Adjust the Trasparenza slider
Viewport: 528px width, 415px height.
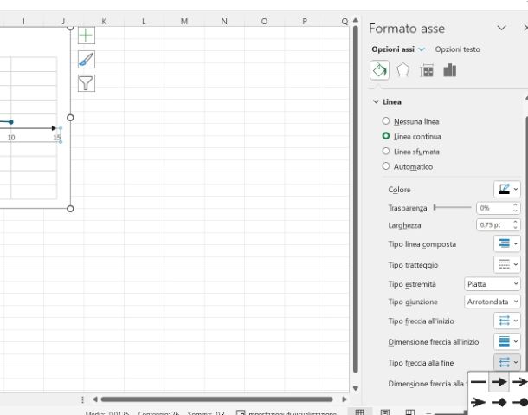pos(435,207)
